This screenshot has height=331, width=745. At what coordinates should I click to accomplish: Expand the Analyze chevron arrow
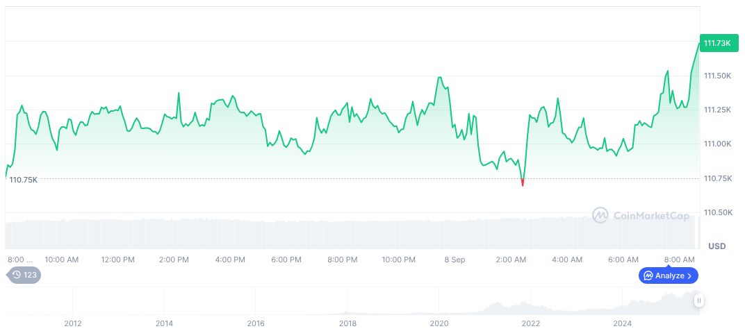tap(689, 275)
